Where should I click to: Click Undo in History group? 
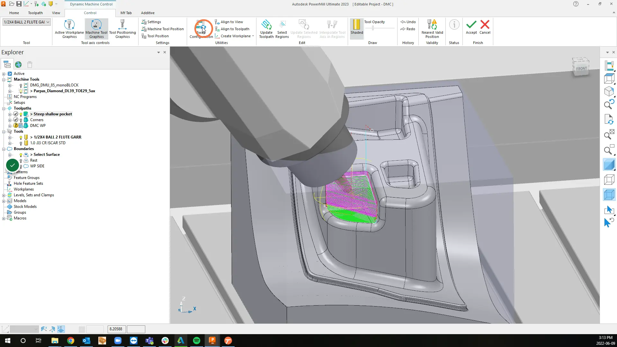[x=408, y=22]
